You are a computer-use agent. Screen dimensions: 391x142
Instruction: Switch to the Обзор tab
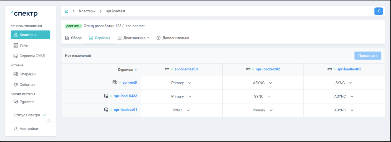(73, 38)
